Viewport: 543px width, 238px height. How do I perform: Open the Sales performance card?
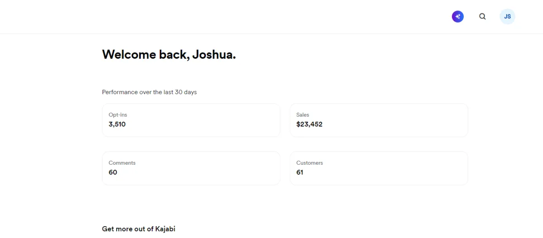pos(379,120)
